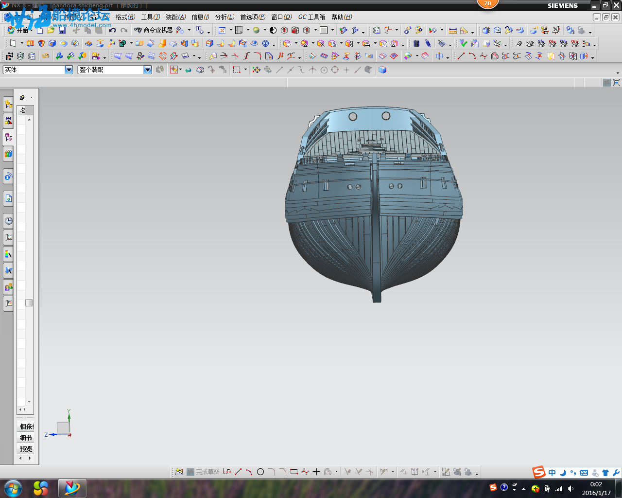Click the sketch Point plus icon
Image resolution: width=622 pixels, height=498 pixels.
click(316, 472)
